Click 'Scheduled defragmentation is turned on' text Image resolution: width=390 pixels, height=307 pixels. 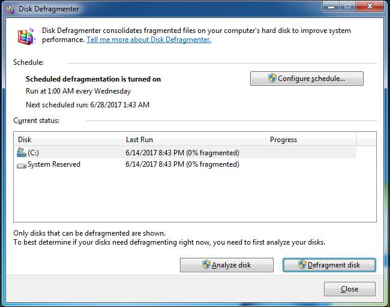[93, 79]
